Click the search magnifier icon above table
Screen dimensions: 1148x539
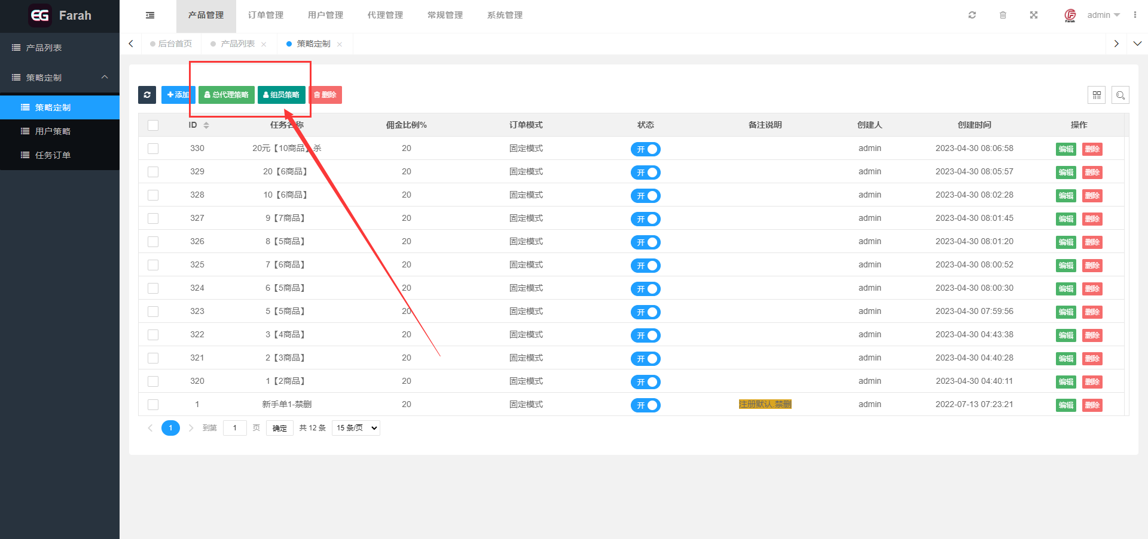(1120, 95)
